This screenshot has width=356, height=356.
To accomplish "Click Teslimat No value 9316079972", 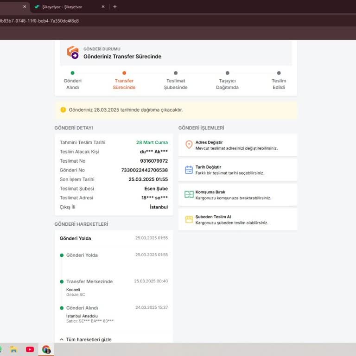I will (x=154, y=161).
